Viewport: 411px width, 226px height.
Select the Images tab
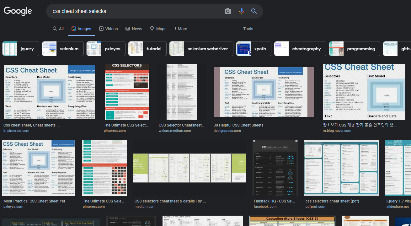coord(81,29)
